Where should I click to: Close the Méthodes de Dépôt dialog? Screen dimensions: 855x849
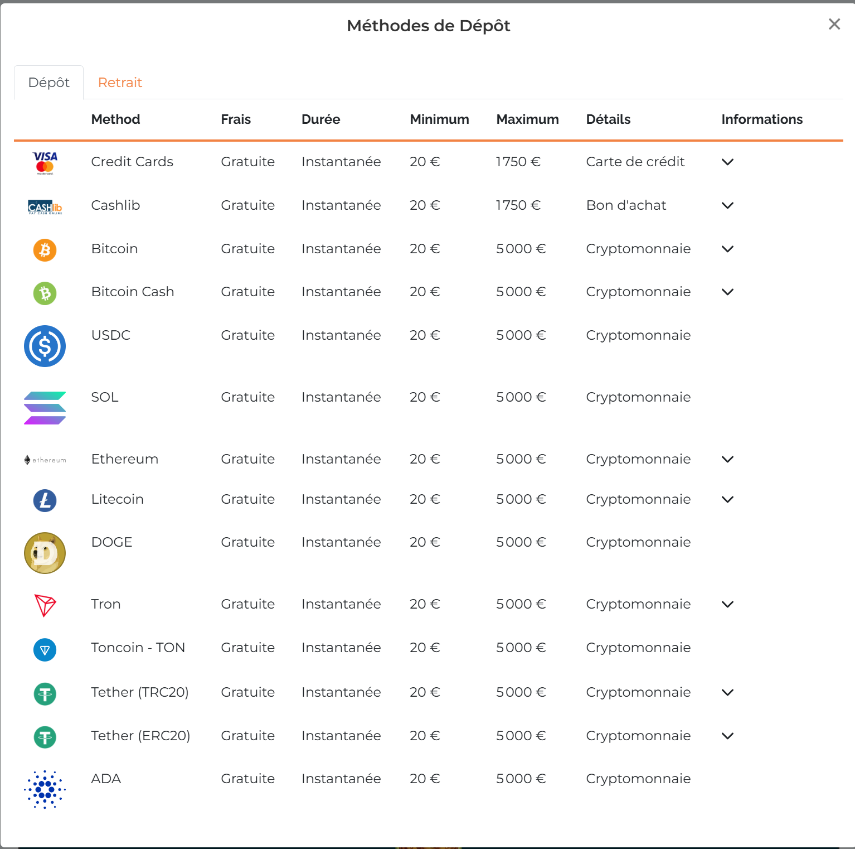click(x=834, y=25)
